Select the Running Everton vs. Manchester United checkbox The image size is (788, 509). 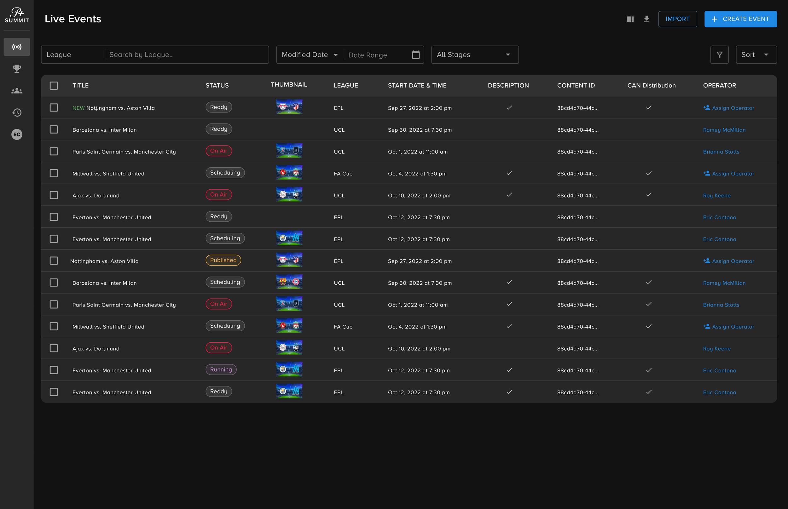tap(54, 370)
